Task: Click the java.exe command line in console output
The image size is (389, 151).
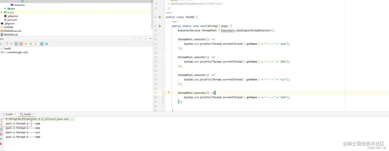Action: [40, 119]
